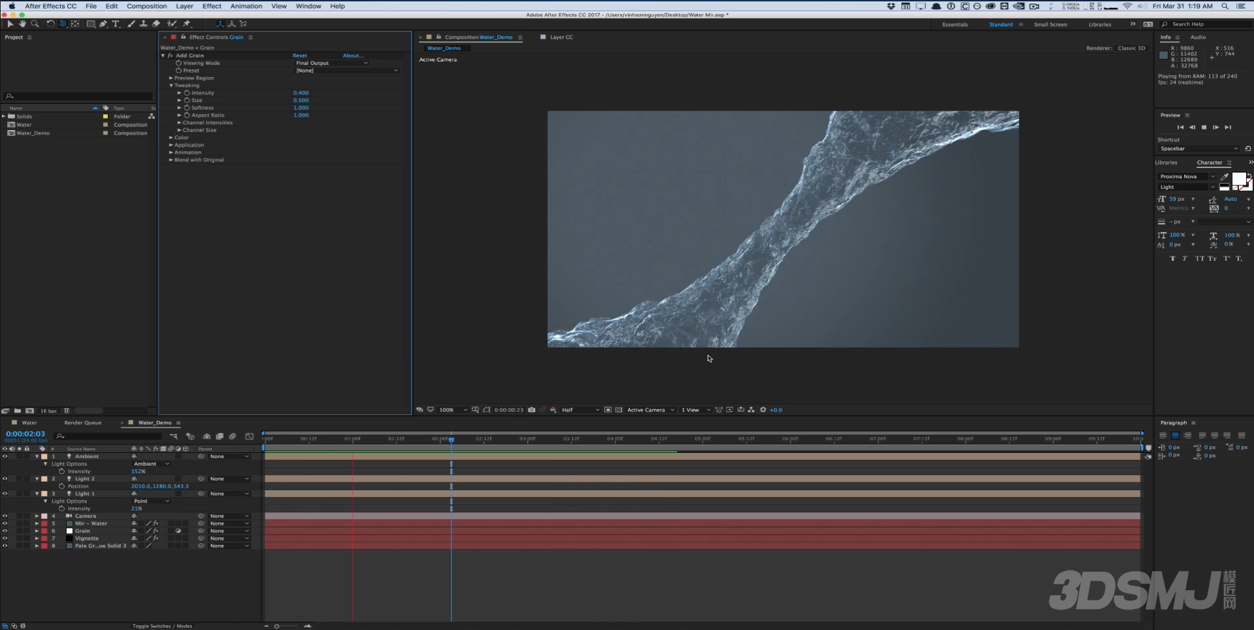Toggle visibility of Grain layer
The width and height of the screenshot is (1254, 630).
click(x=5, y=531)
